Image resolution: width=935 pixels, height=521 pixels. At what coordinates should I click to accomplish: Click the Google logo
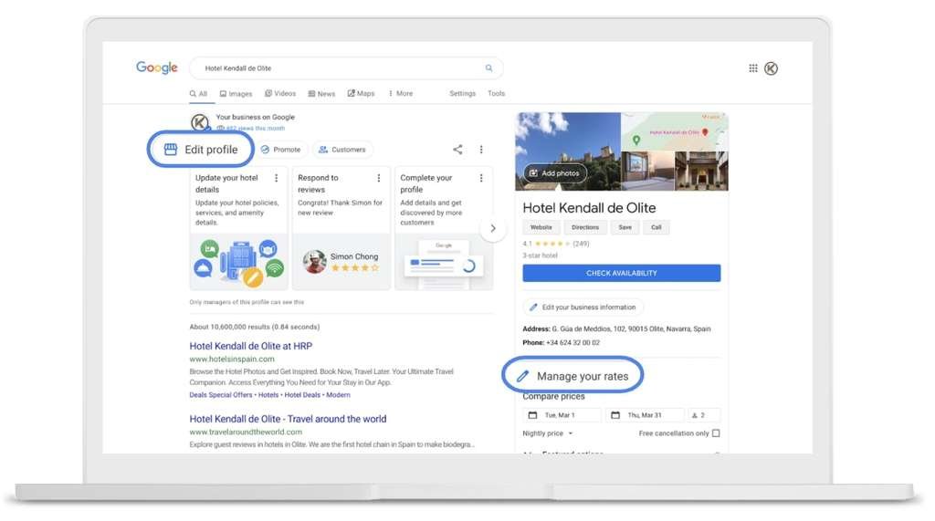157,68
